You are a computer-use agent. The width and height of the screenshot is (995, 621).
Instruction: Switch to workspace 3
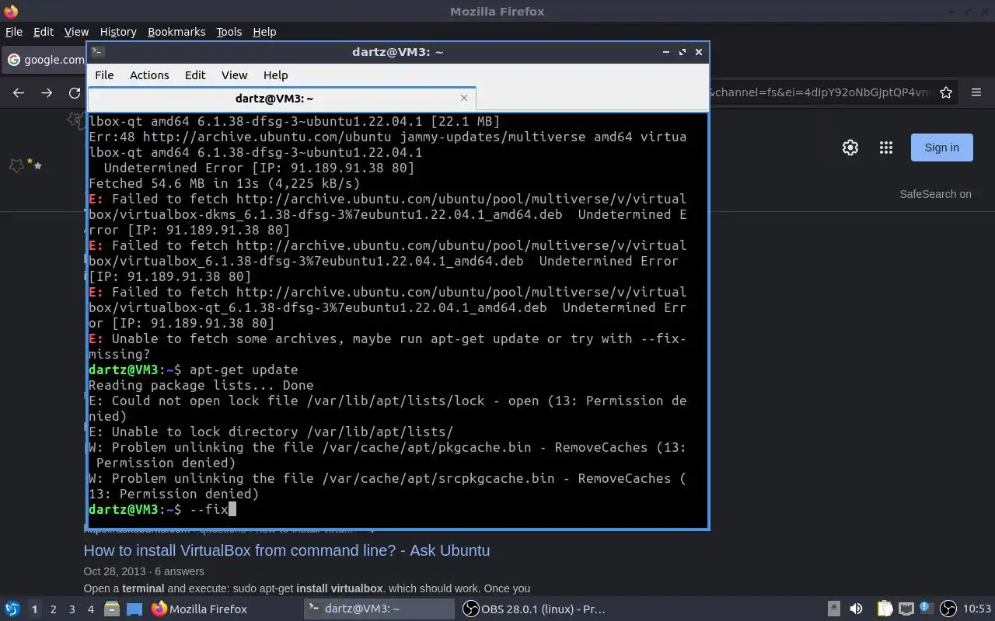(72, 609)
